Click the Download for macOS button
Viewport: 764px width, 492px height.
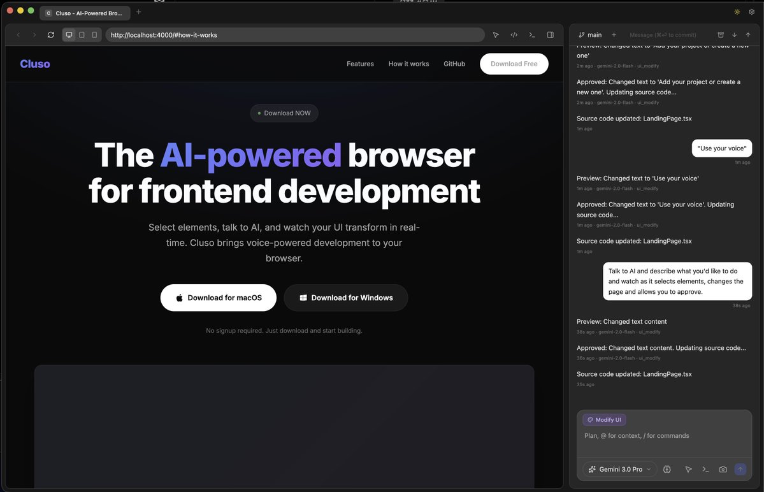point(219,298)
